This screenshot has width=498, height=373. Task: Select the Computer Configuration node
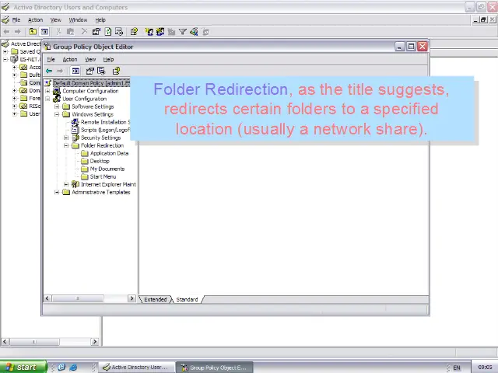(x=90, y=91)
